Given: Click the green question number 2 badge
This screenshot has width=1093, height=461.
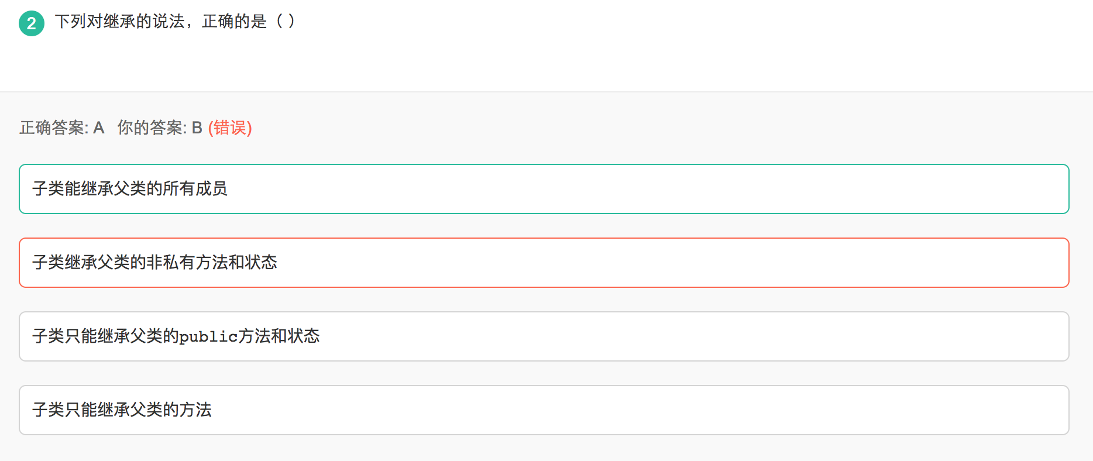Looking at the screenshot, I should tap(32, 23).
